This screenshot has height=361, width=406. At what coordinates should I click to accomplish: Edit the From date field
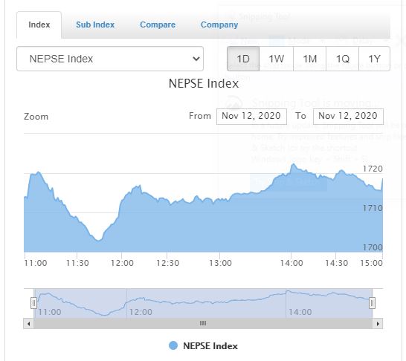click(251, 116)
